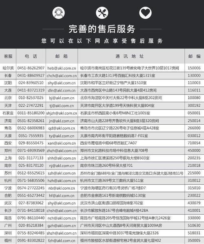Select the 杭州 city cell

coord(8,181)
